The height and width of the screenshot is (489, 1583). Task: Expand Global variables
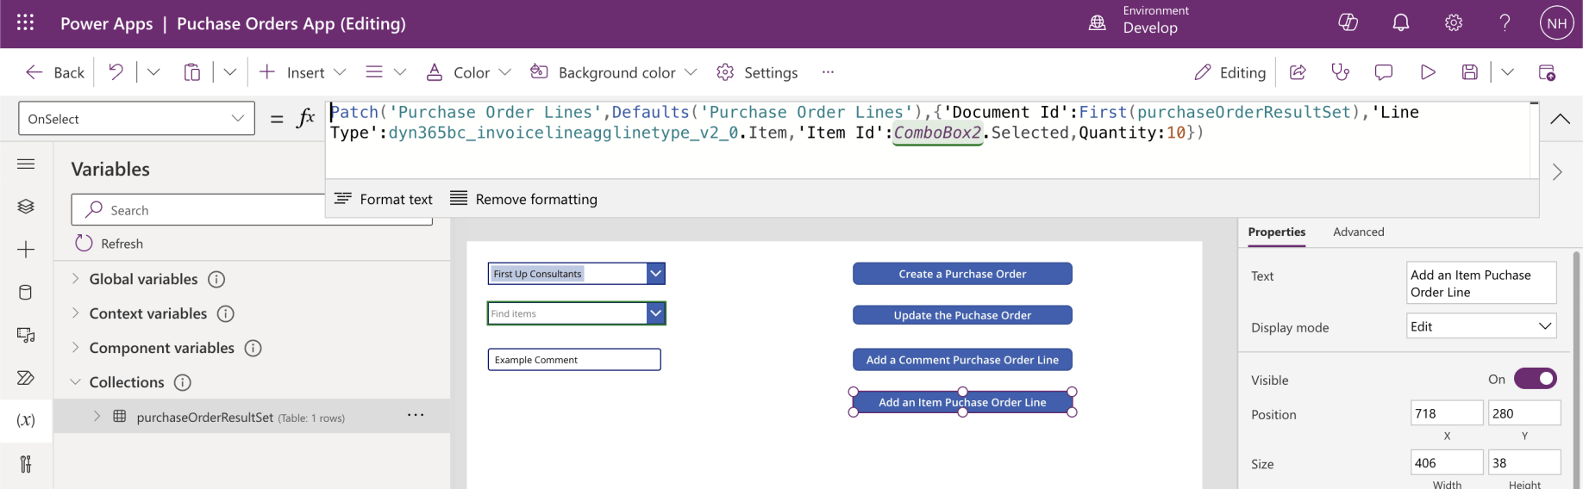(x=75, y=278)
